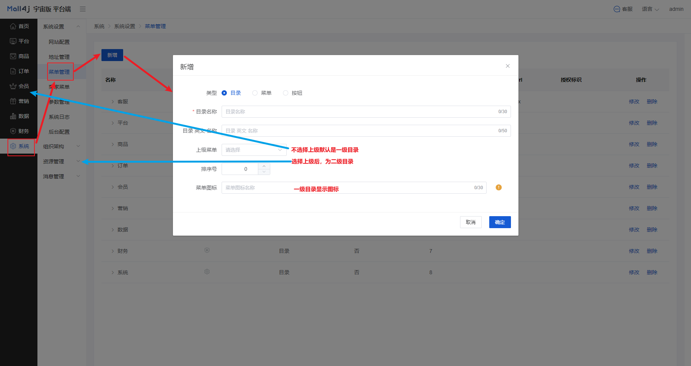
Task: Click the bar chart icon for 数据
Action: pos(13,116)
